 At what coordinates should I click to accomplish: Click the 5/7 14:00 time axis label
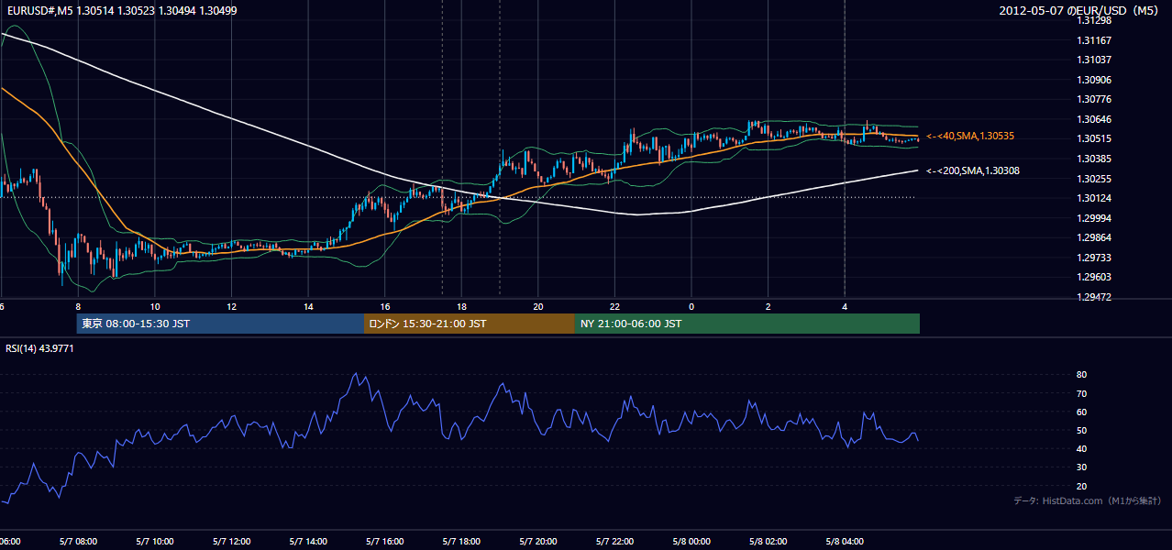tap(308, 542)
